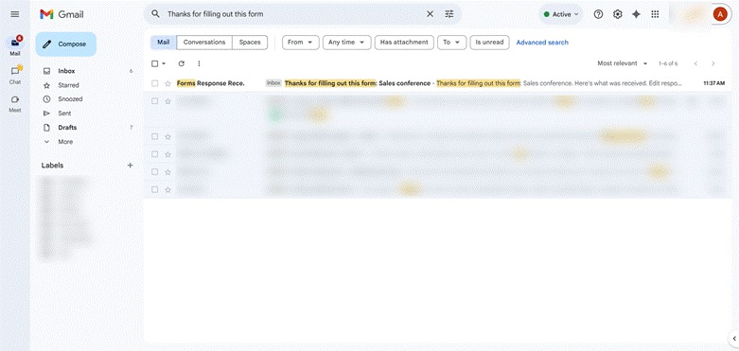
Task: Click the 11:37 AM timestamp
Action: [x=713, y=83]
